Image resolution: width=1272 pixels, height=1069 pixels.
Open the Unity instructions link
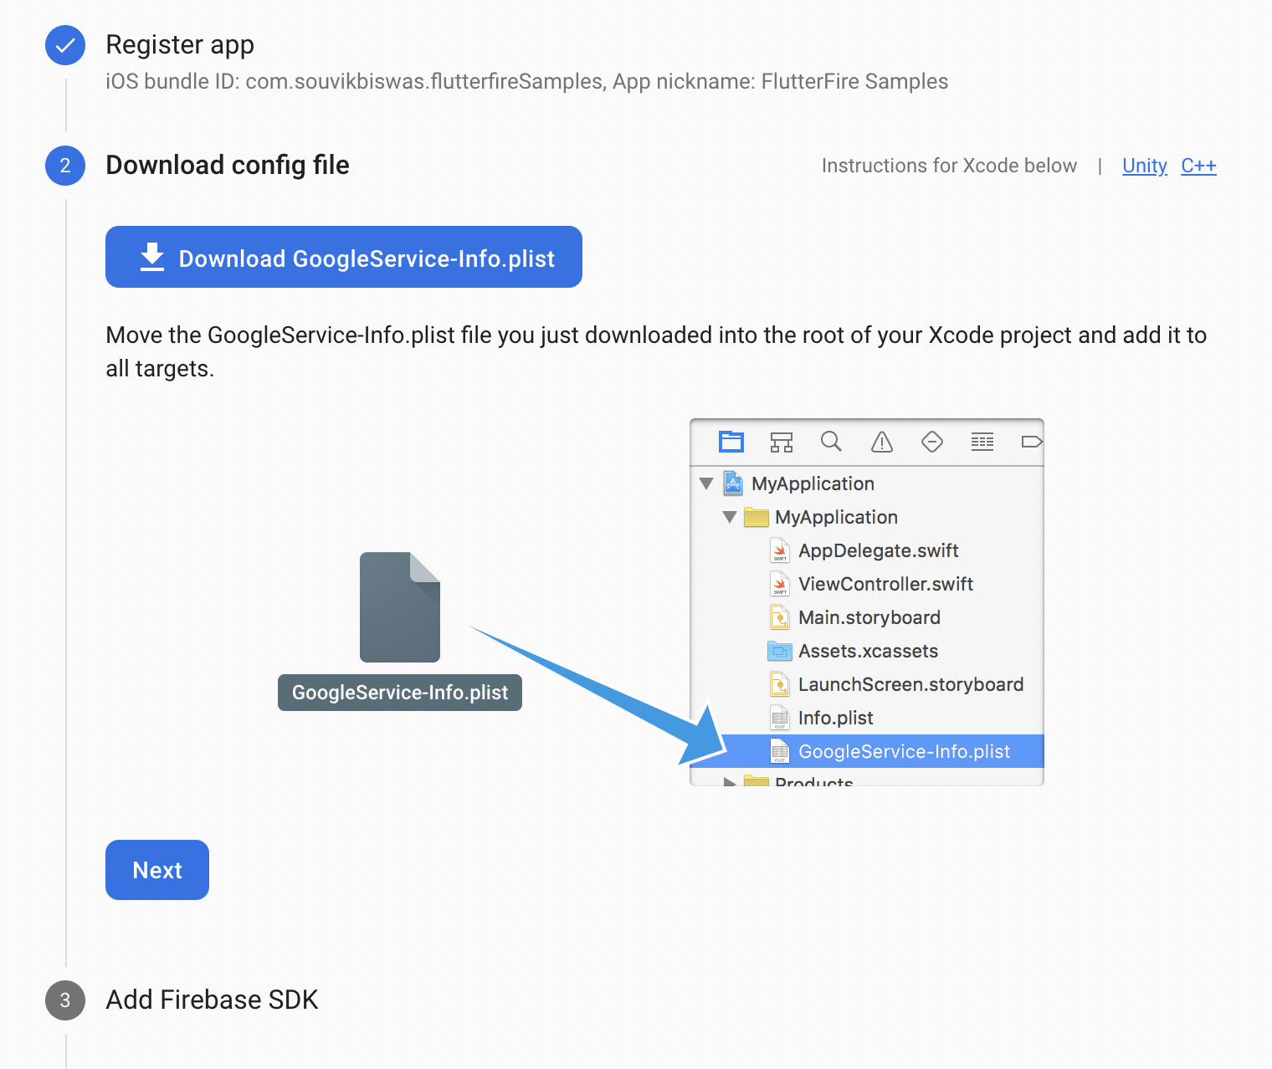1144,166
